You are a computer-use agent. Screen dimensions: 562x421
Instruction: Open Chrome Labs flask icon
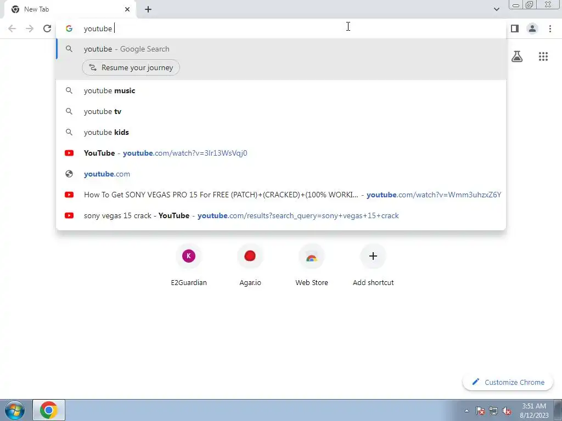(x=517, y=56)
